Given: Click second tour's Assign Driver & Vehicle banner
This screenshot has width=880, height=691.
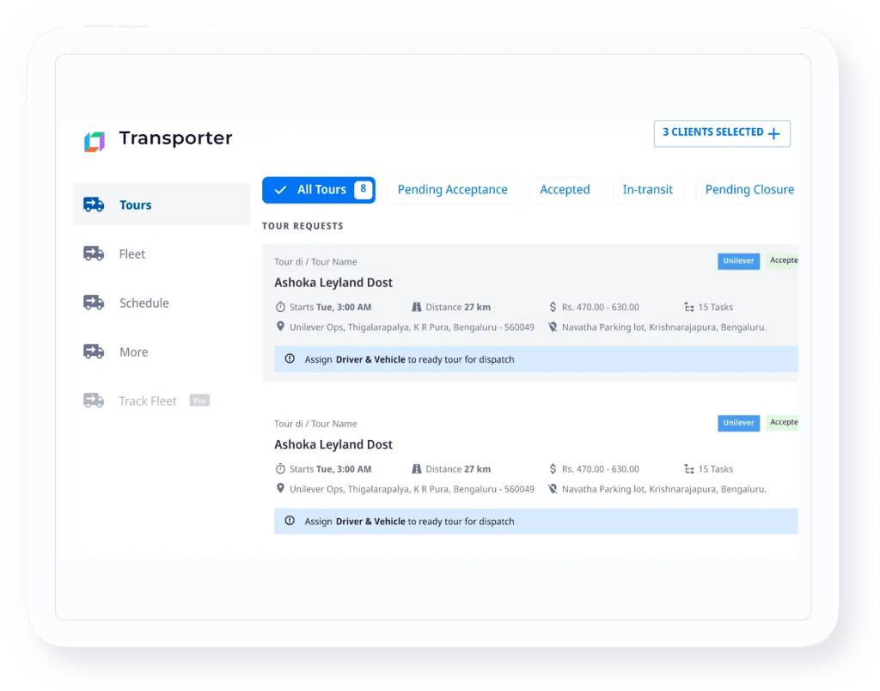Looking at the screenshot, I should tap(535, 522).
